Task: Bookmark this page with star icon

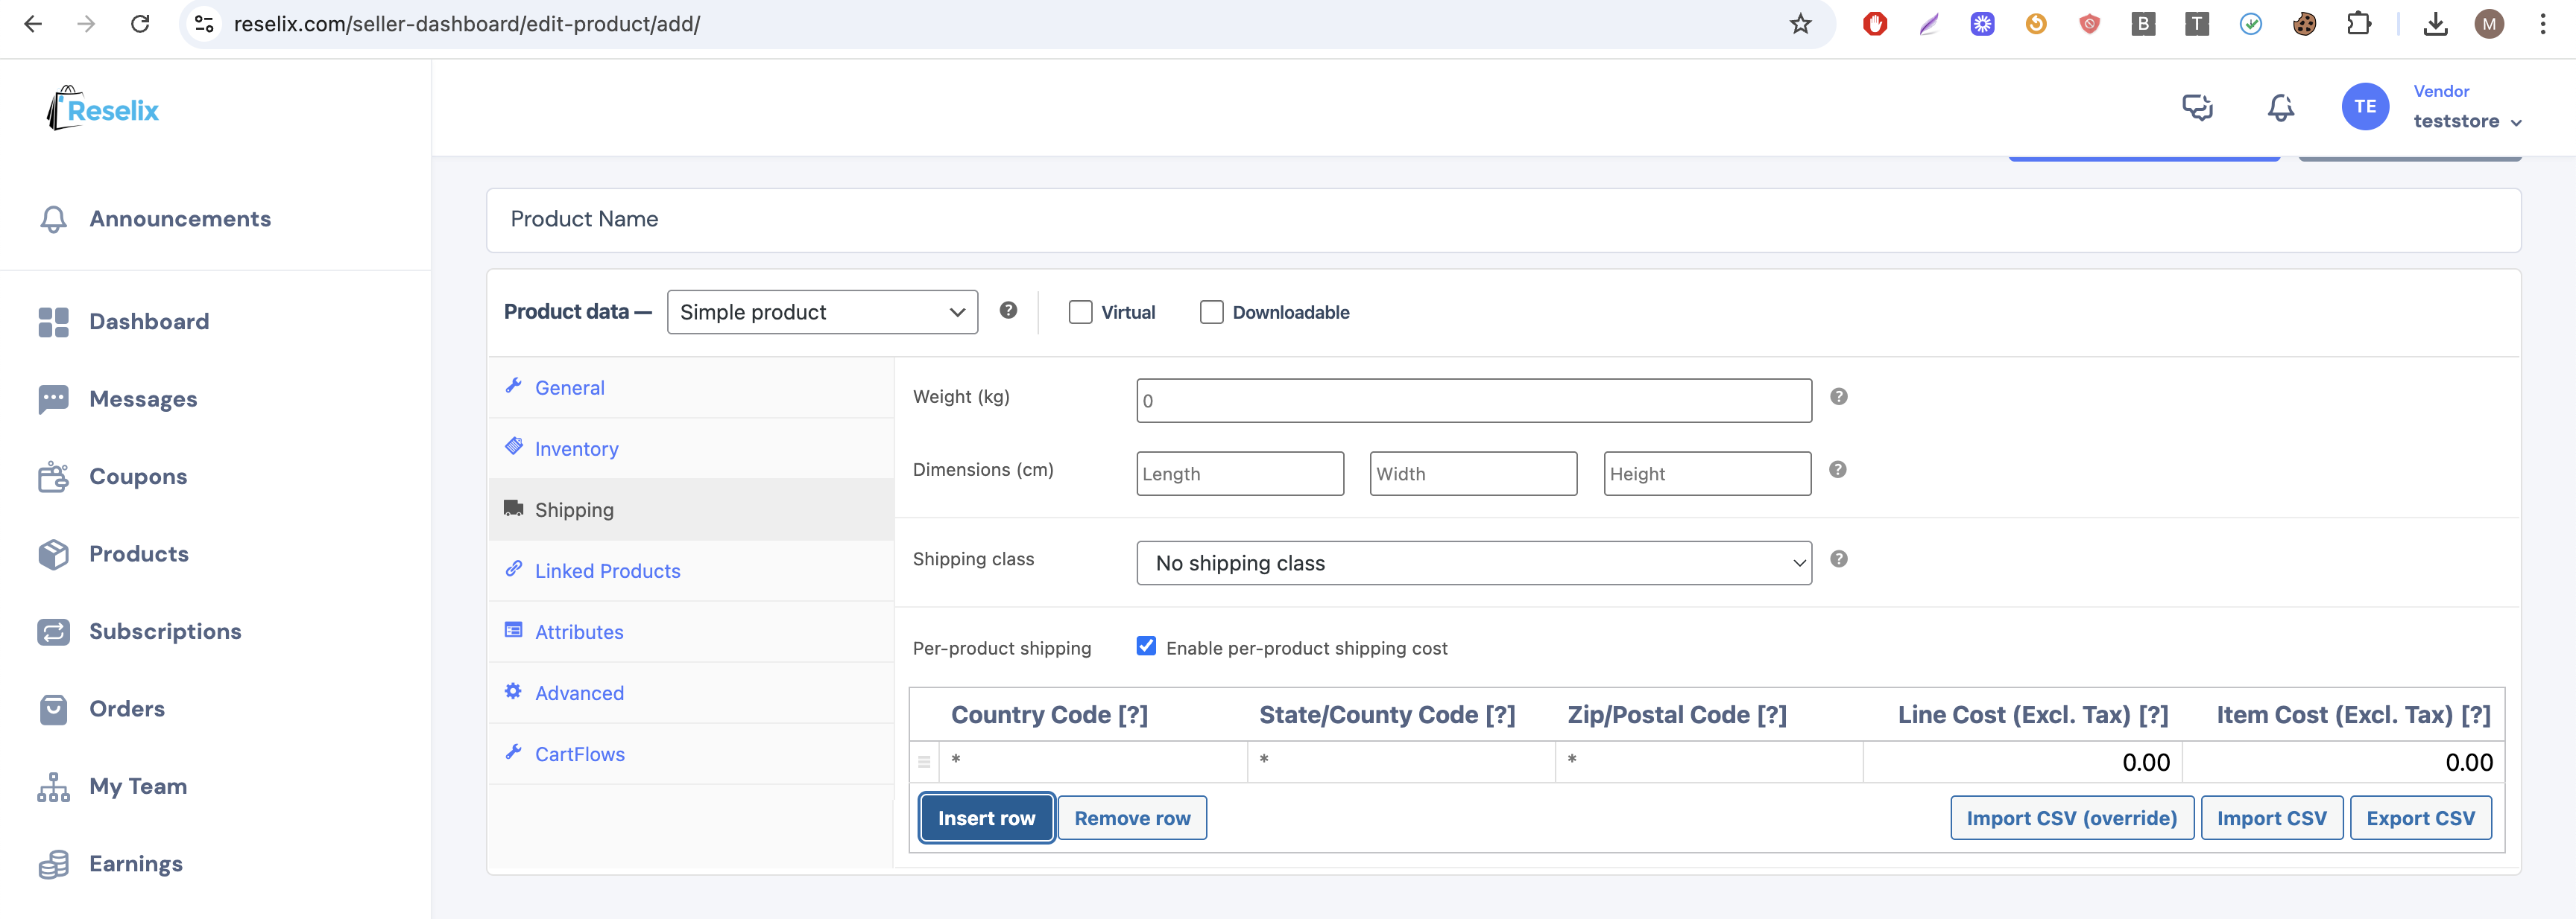Action: pos(1800,24)
